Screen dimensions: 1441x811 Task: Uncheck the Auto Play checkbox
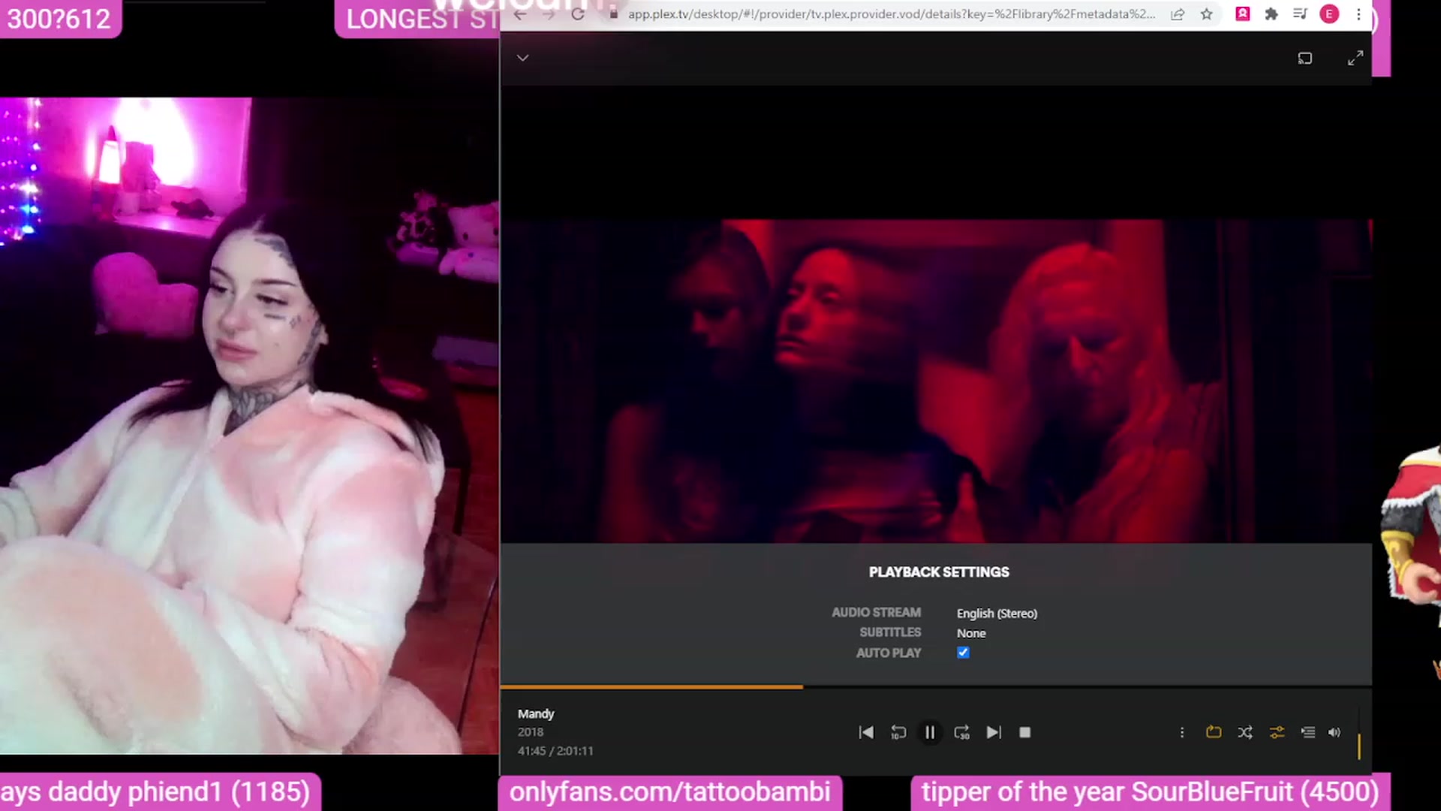point(963,653)
